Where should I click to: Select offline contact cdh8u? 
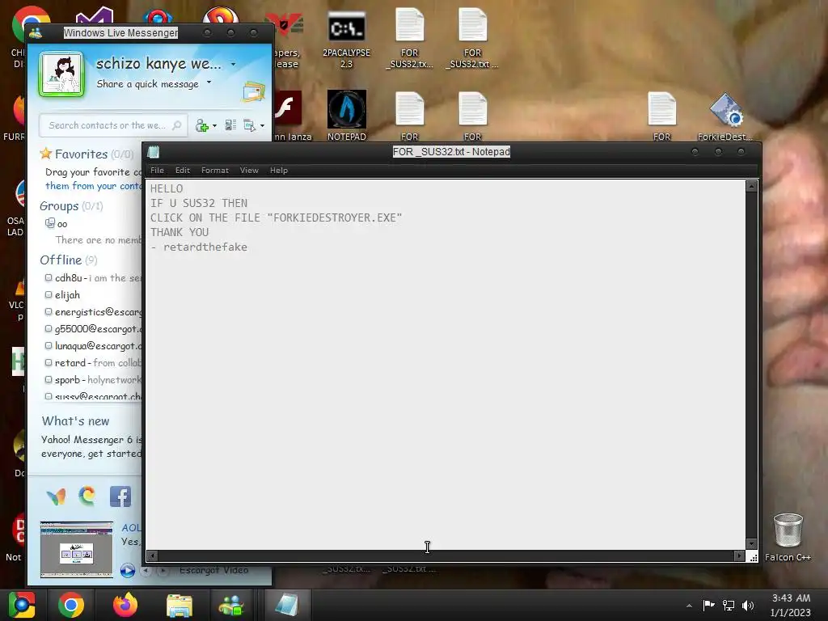(93, 278)
